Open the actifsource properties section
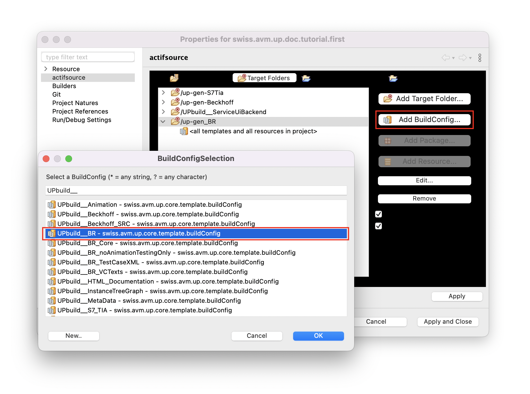The width and height of the screenshot is (530, 394). pyautogui.click(x=68, y=77)
